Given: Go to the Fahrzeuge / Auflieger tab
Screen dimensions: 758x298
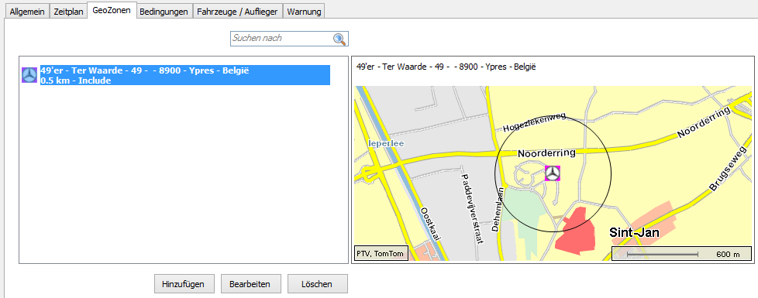Looking at the screenshot, I should coord(237,12).
